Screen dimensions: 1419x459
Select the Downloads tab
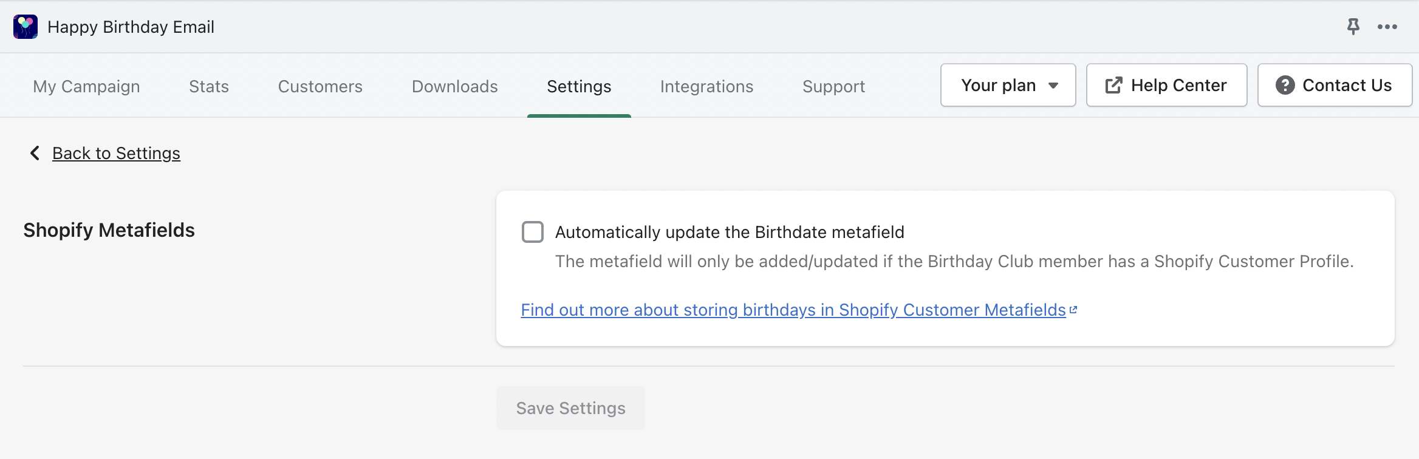click(x=454, y=86)
